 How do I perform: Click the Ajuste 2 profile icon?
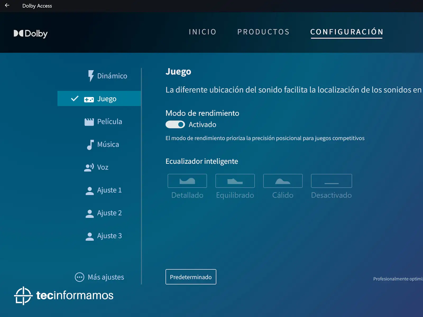click(90, 213)
